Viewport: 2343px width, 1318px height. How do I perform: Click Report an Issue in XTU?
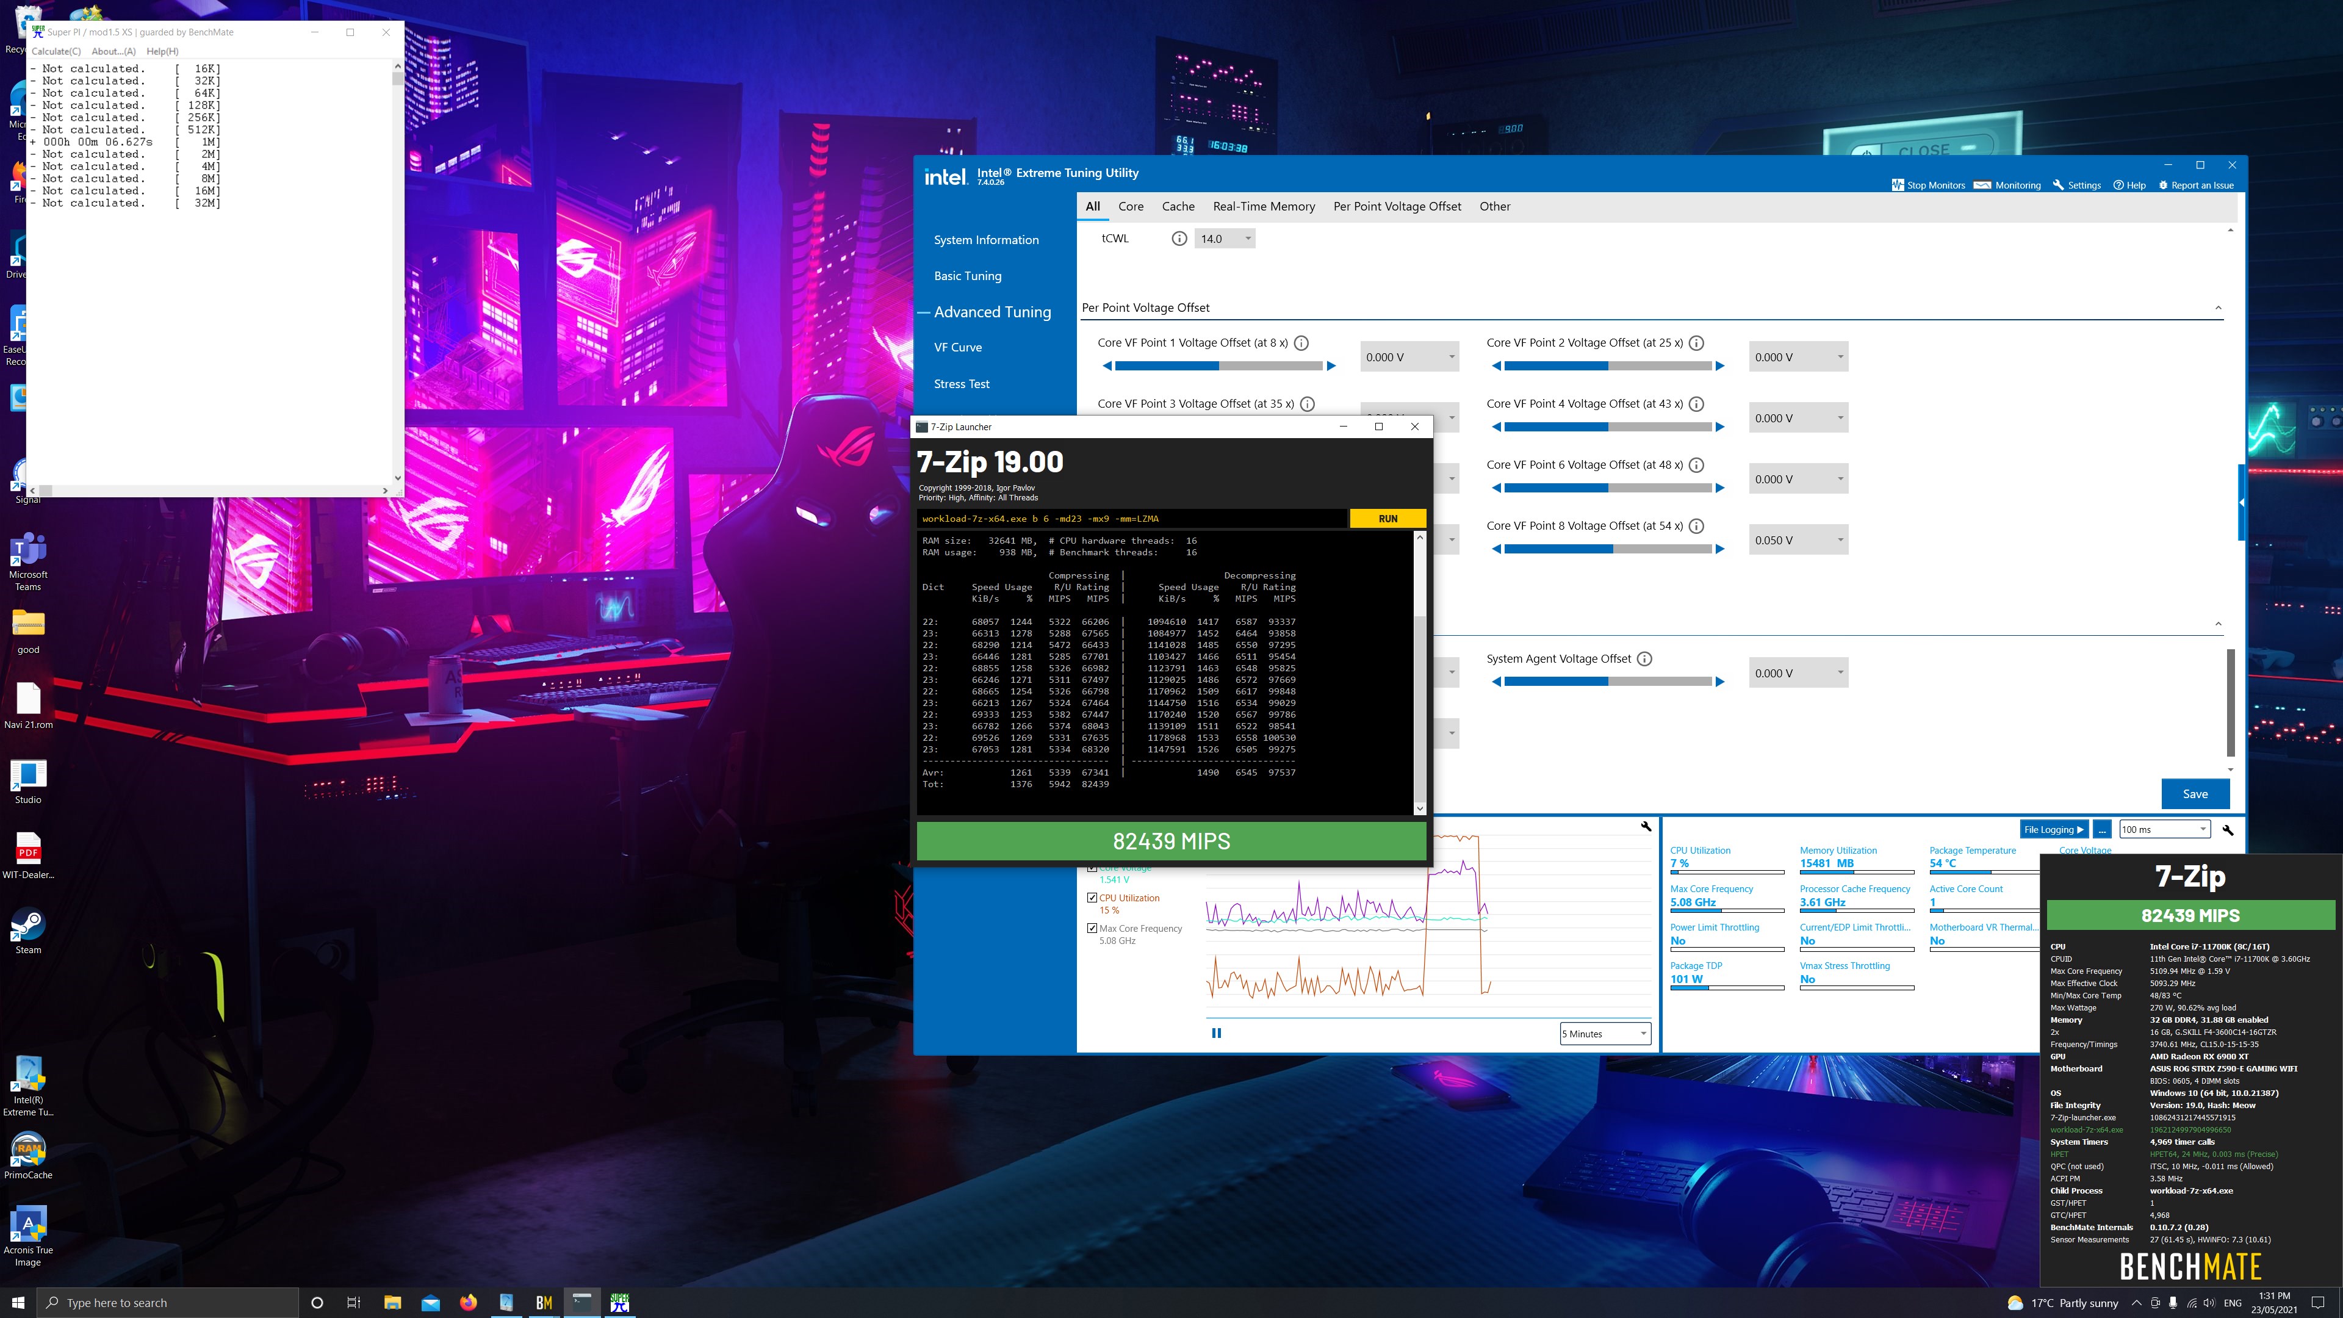[x=2196, y=185]
